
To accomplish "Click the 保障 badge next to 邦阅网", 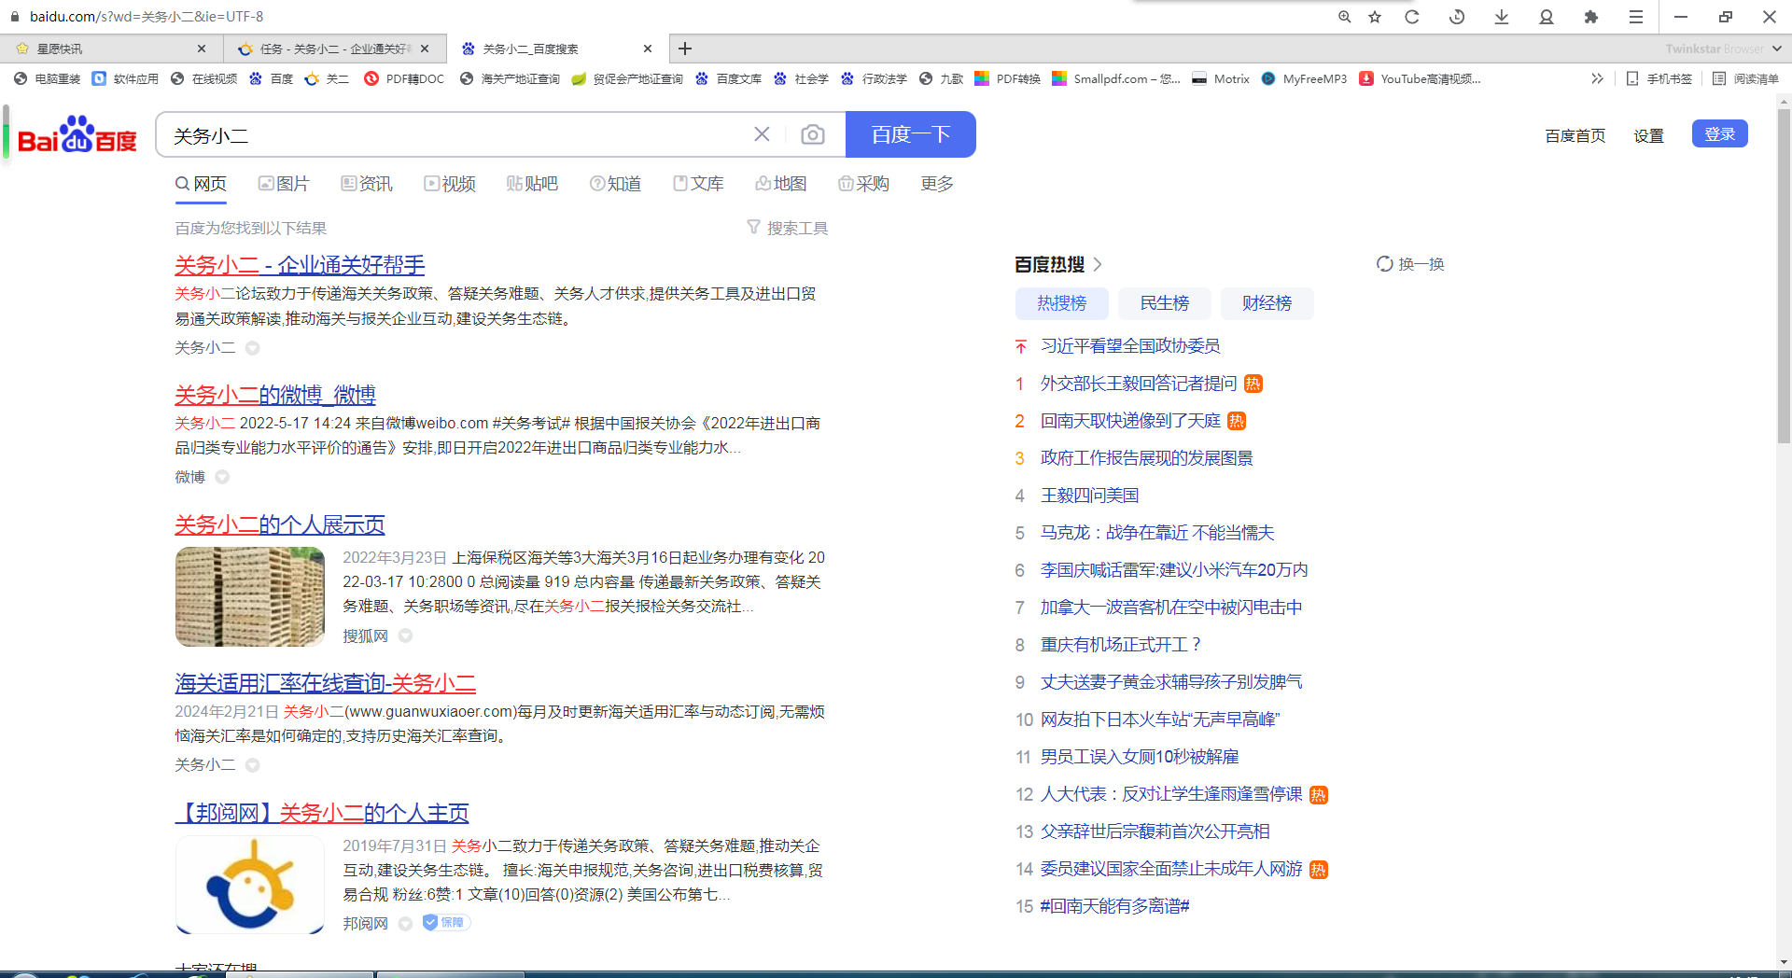I will [x=446, y=922].
